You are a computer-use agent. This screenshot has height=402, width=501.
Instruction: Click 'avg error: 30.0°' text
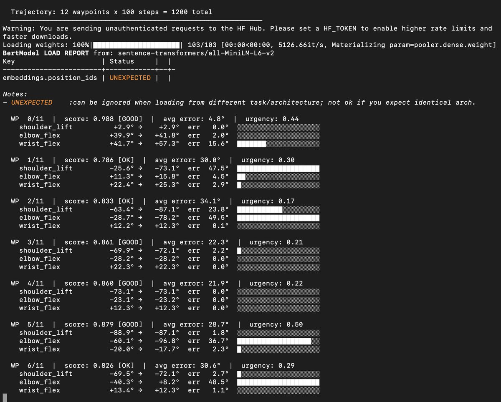tap(188, 160)
